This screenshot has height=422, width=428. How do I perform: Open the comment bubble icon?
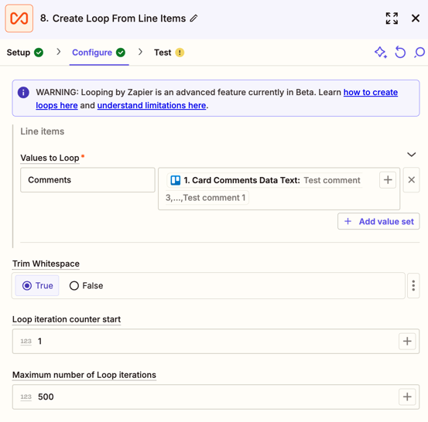coord(419,53)
